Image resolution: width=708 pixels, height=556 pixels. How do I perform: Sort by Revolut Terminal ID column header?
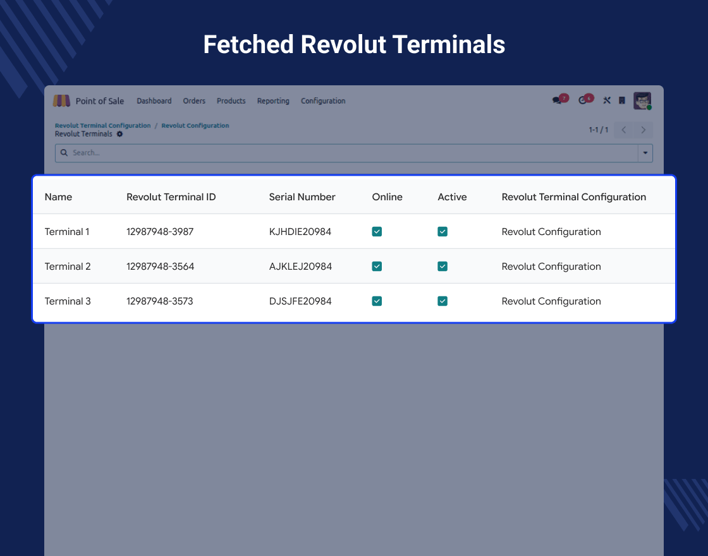coord(171,196)
